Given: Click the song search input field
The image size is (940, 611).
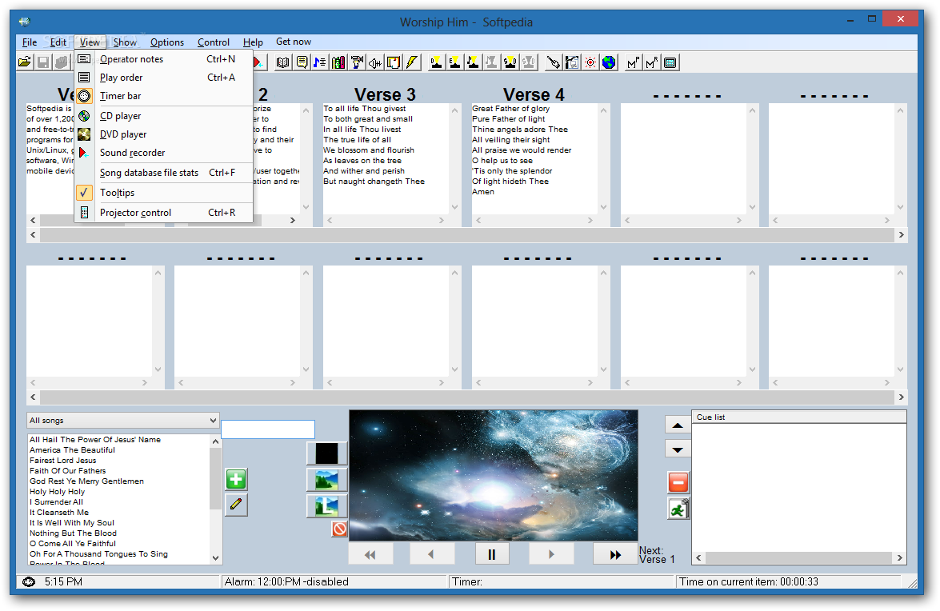Looking at the screenshot, I should [x=268, y=429].
